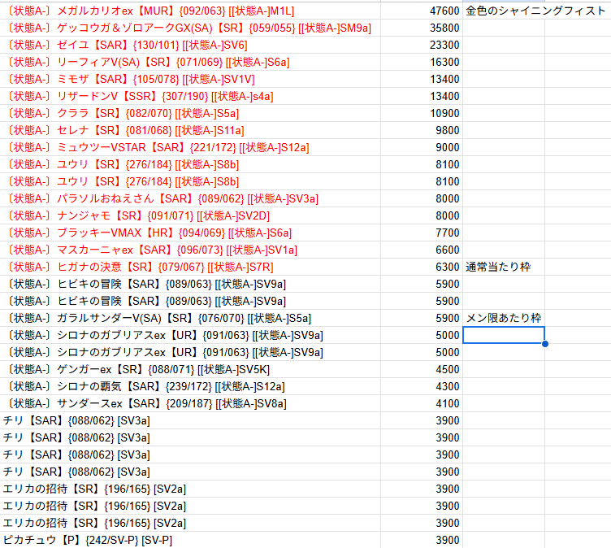
Task: Click the 10900 price cell
Action: pos(444,113)
